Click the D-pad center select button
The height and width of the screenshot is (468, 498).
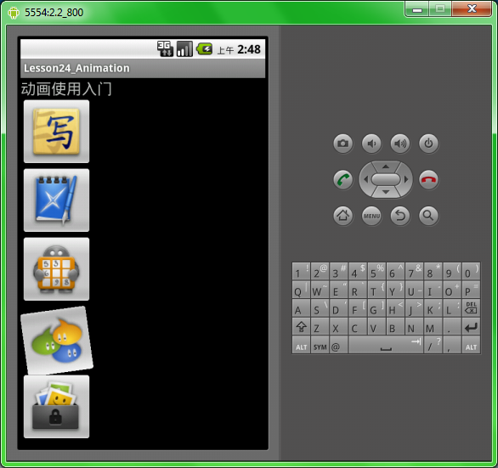(x=386, y=179)
